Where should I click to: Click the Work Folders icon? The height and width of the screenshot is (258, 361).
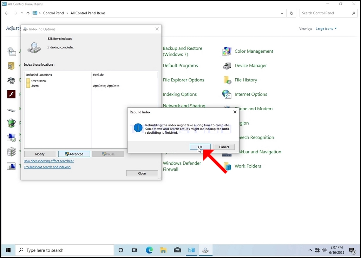(x=228, y=166)
